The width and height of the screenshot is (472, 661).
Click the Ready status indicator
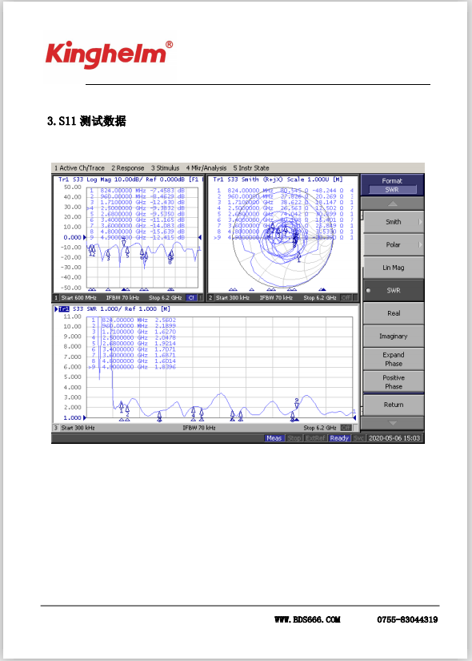(x=339, y=438)
